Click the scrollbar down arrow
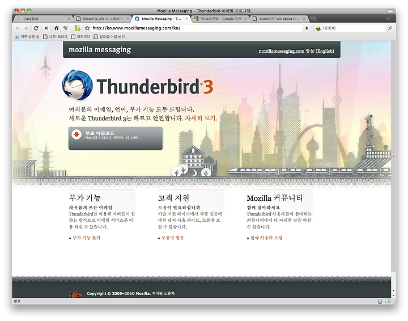 pyautogui.click(x=393, y=295)
